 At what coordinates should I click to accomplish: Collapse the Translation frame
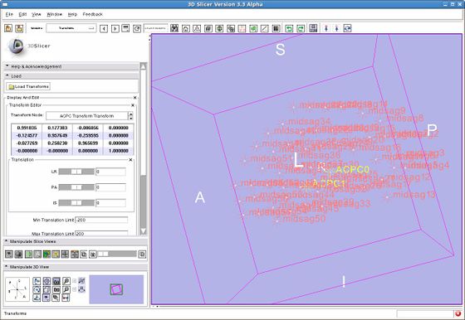pyautogui.click(x=130, y=160)
